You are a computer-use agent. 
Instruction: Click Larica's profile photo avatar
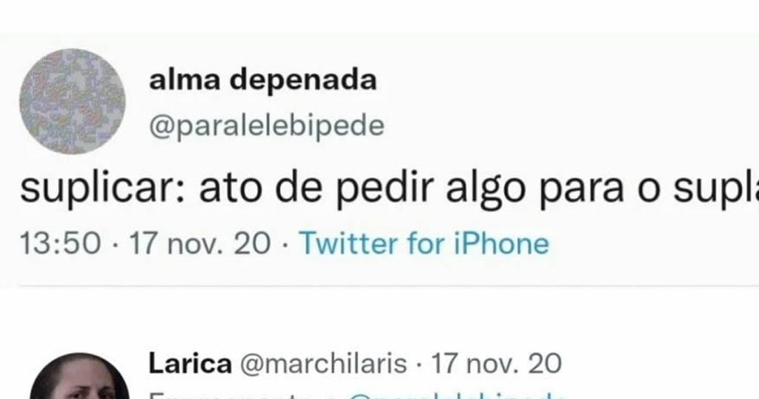point(79,376)
